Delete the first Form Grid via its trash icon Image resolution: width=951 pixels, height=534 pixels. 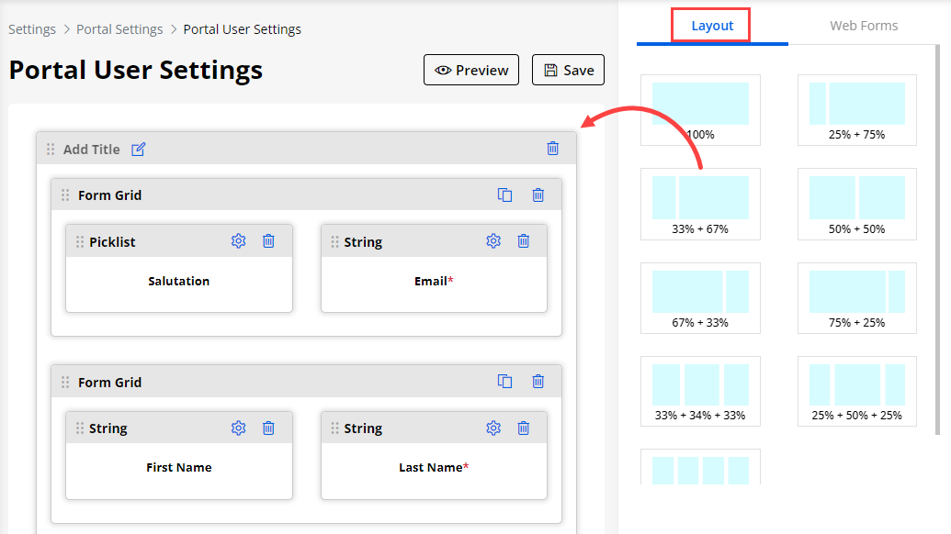pyautogui.click(x=538, y=195)
